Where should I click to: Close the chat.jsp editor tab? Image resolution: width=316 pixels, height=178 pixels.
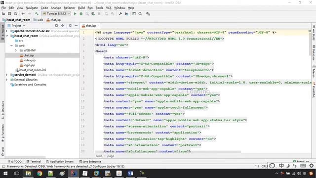tap(98, 26)
